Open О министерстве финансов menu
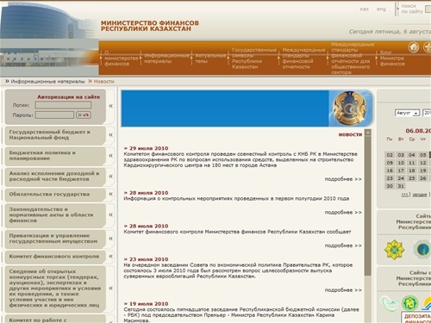The width and height of the screenshot is (431, 323). tap(121, 59)
